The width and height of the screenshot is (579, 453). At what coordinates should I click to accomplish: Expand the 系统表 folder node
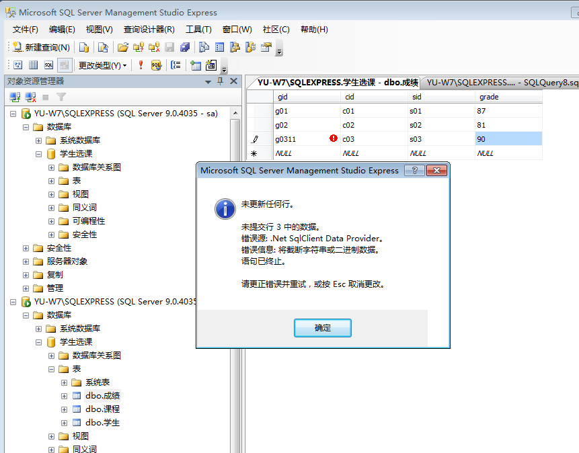point(65,382)
